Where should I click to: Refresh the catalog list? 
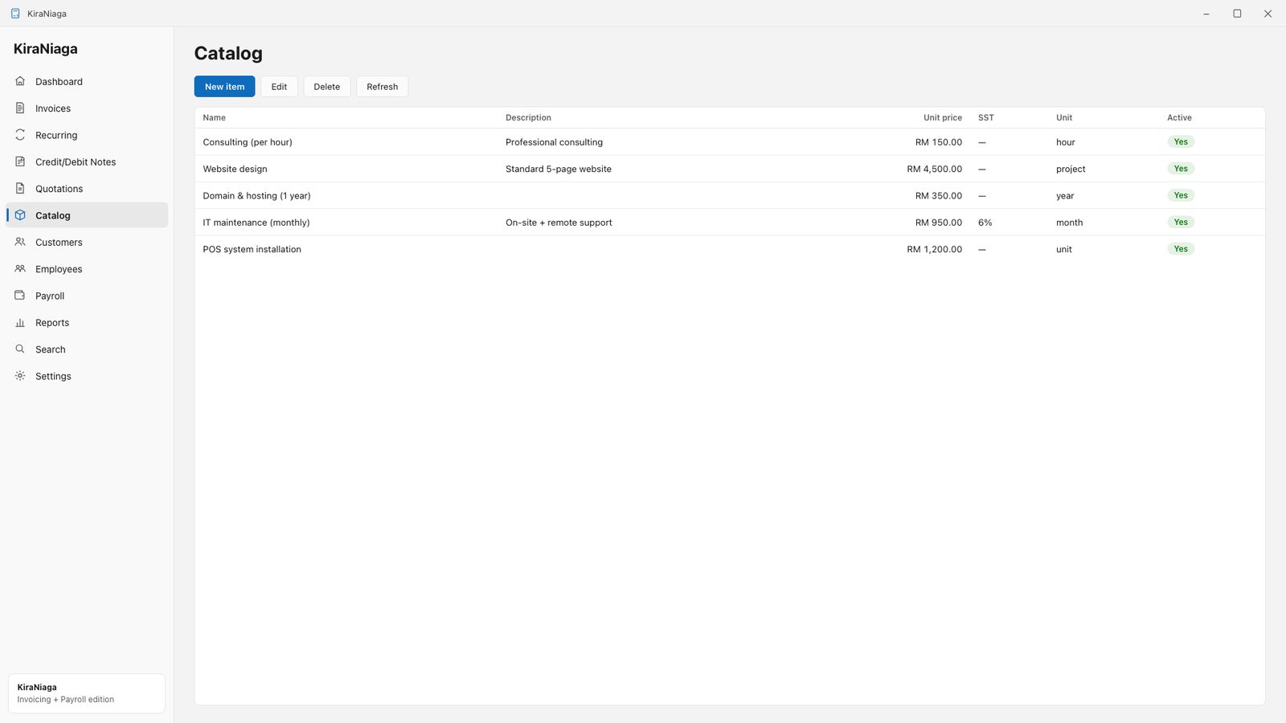[x=382, y=87]
